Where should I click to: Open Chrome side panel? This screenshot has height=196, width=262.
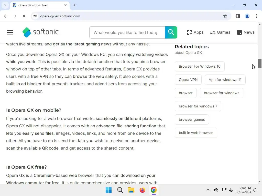(x=238, y=16)
